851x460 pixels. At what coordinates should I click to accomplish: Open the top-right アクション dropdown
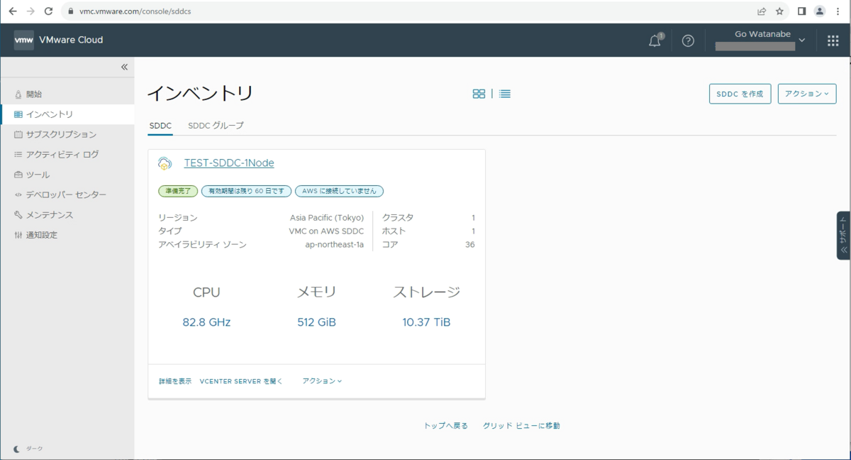pos(806,93)
